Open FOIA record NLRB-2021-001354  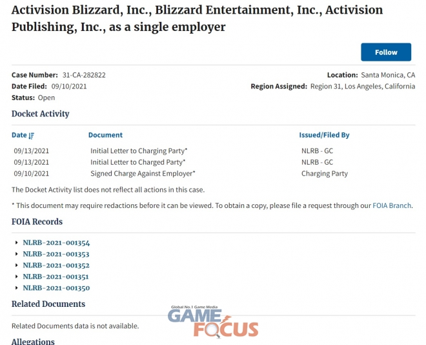pos(56,243)
